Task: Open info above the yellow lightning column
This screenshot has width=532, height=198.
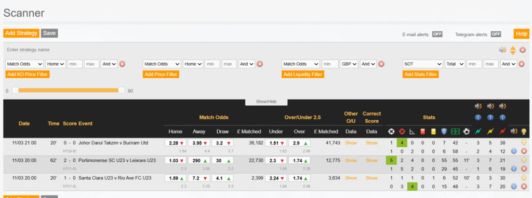Action: (490, 118)
